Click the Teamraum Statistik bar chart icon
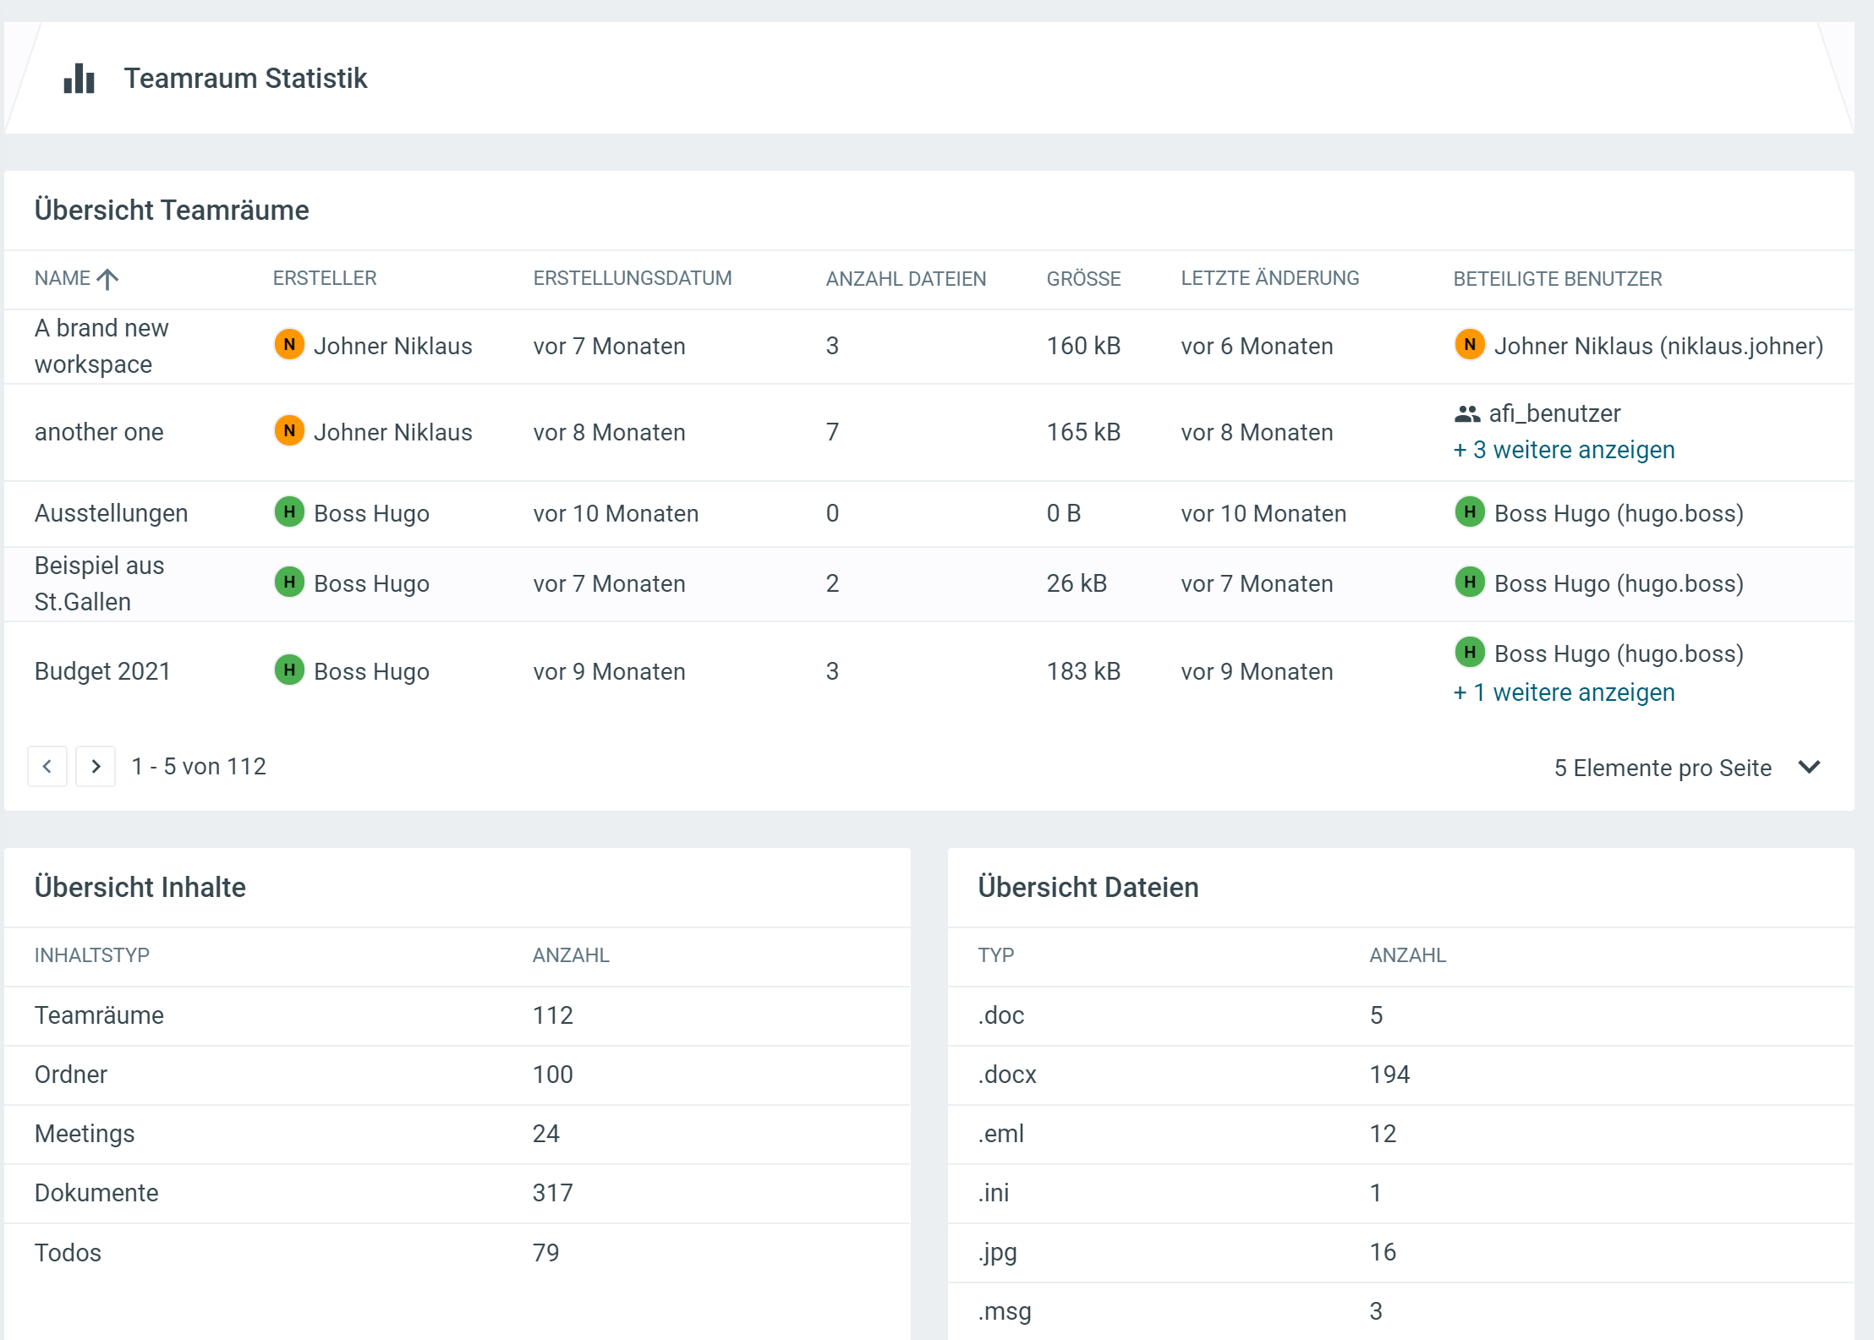This screenshot has width=1874, height=1340. click(x=79, y=79)
